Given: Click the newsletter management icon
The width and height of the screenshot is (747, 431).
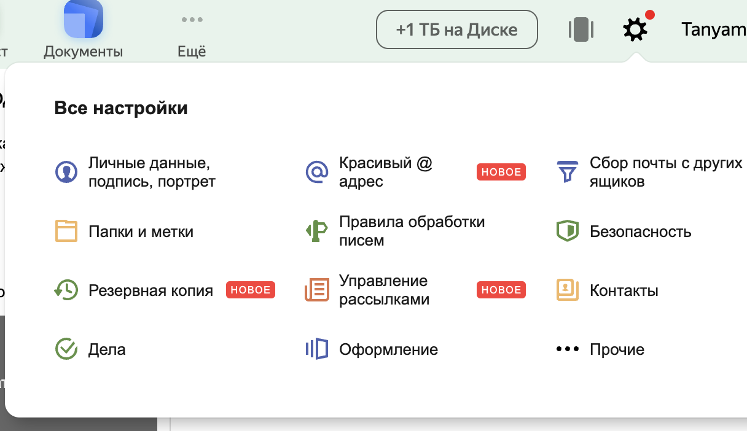Looking at the screenshot, I should pyautogui.click(x=317, y=290).
